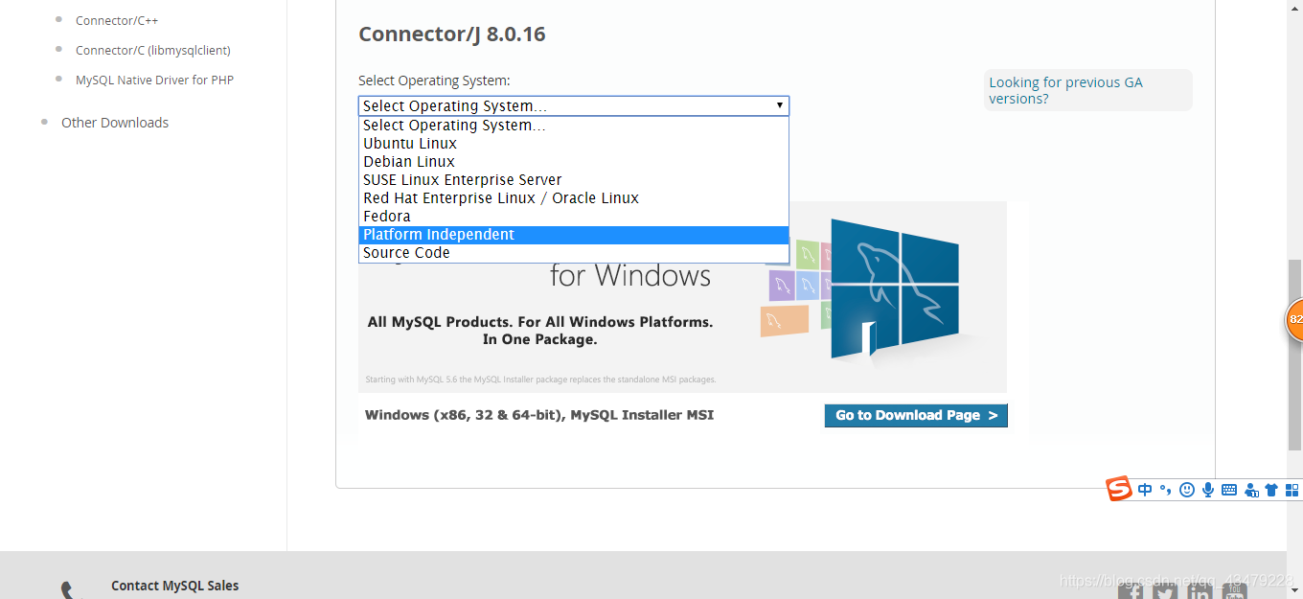Toggle Chinese punctuation mode icon

[1166, 490]
